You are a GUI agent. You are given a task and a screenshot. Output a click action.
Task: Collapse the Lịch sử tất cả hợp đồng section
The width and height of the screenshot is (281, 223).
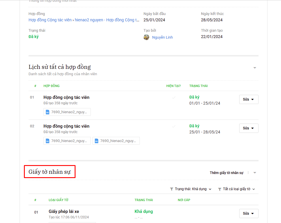[x=255, y=68]
